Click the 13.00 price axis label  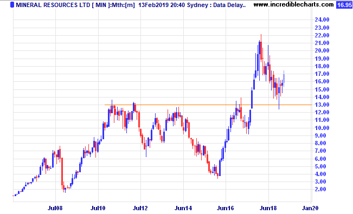pos(322,105)
